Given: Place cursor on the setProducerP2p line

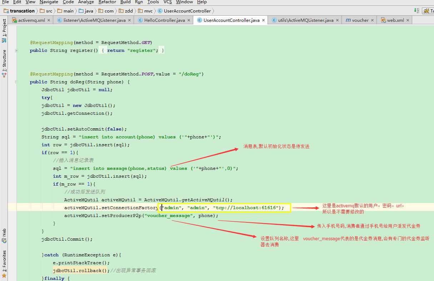Looking at the screenshot, I should [141, 216].
